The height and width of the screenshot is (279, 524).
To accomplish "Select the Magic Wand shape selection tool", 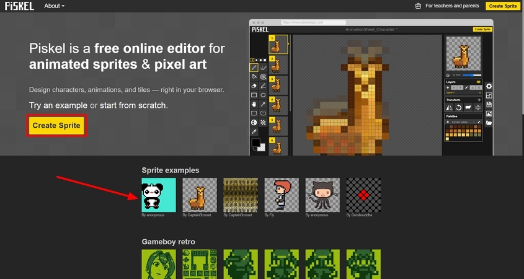I will pyautogui.click(x=264, y=104).
